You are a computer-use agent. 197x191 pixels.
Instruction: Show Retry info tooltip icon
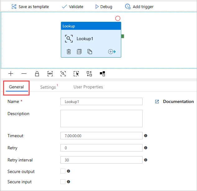pyautogui.click(x=146, y=148)
